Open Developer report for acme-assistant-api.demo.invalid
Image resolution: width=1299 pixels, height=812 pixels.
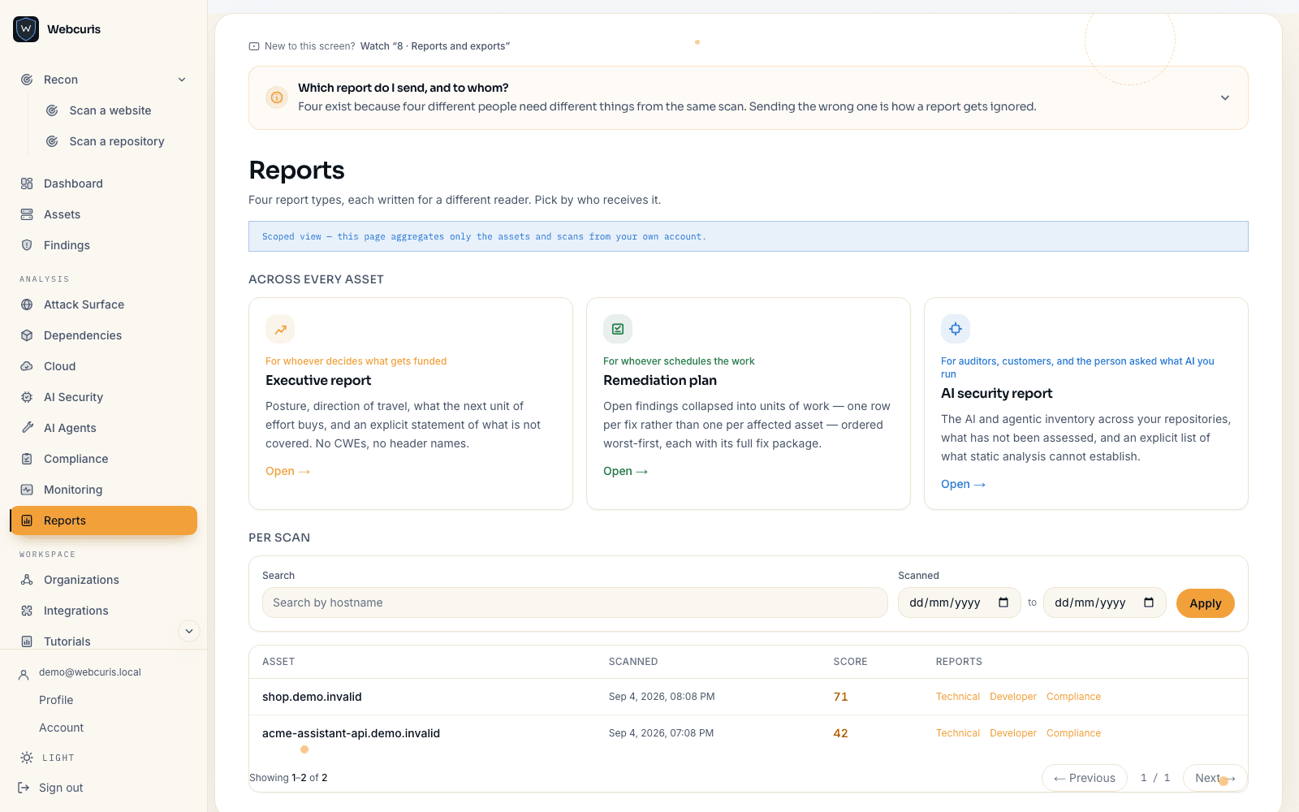point(1013,733)
